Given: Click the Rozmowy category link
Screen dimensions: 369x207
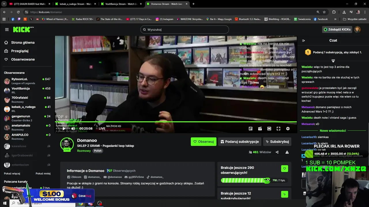Looking at the screenshot, I should pyautogui.click(x=84, y=151).
